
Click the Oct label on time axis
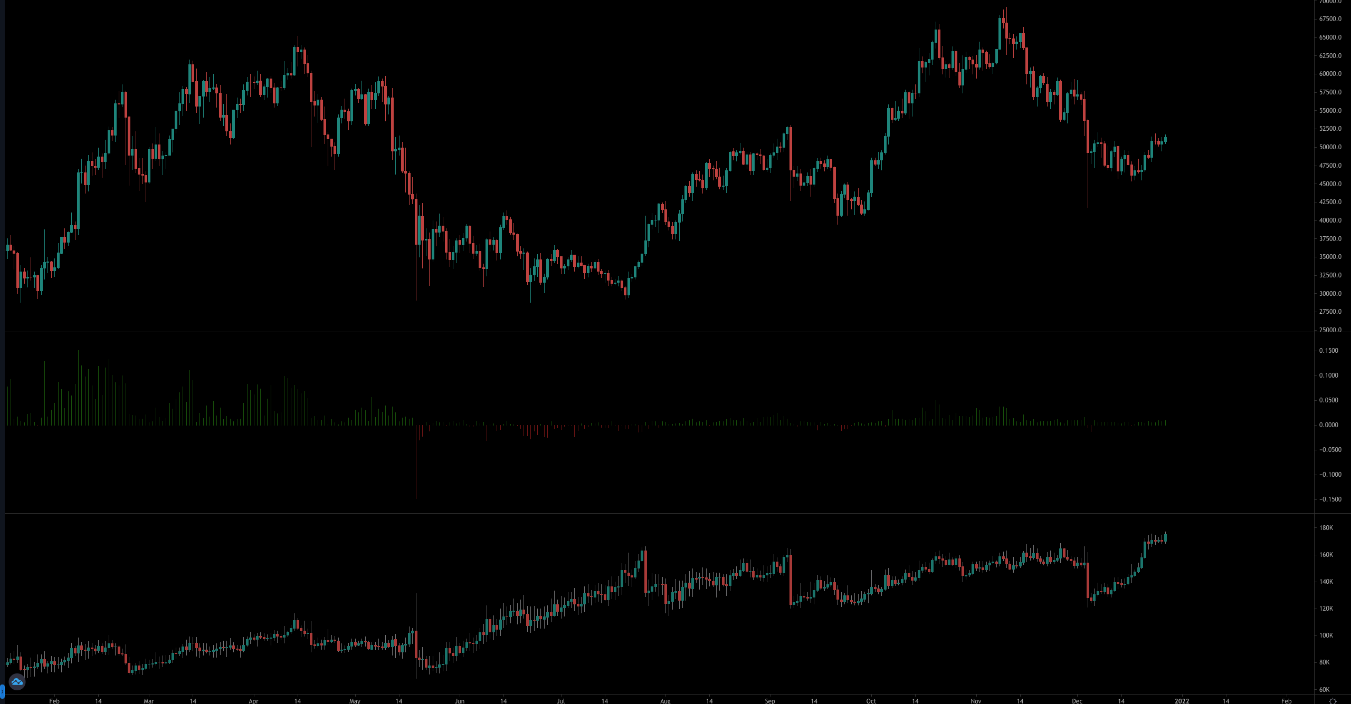click(871, 701)
